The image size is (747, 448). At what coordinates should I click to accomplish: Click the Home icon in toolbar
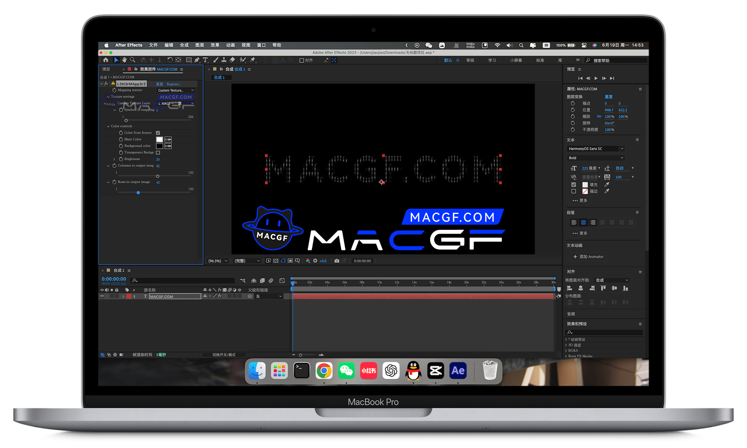(106, 60)
